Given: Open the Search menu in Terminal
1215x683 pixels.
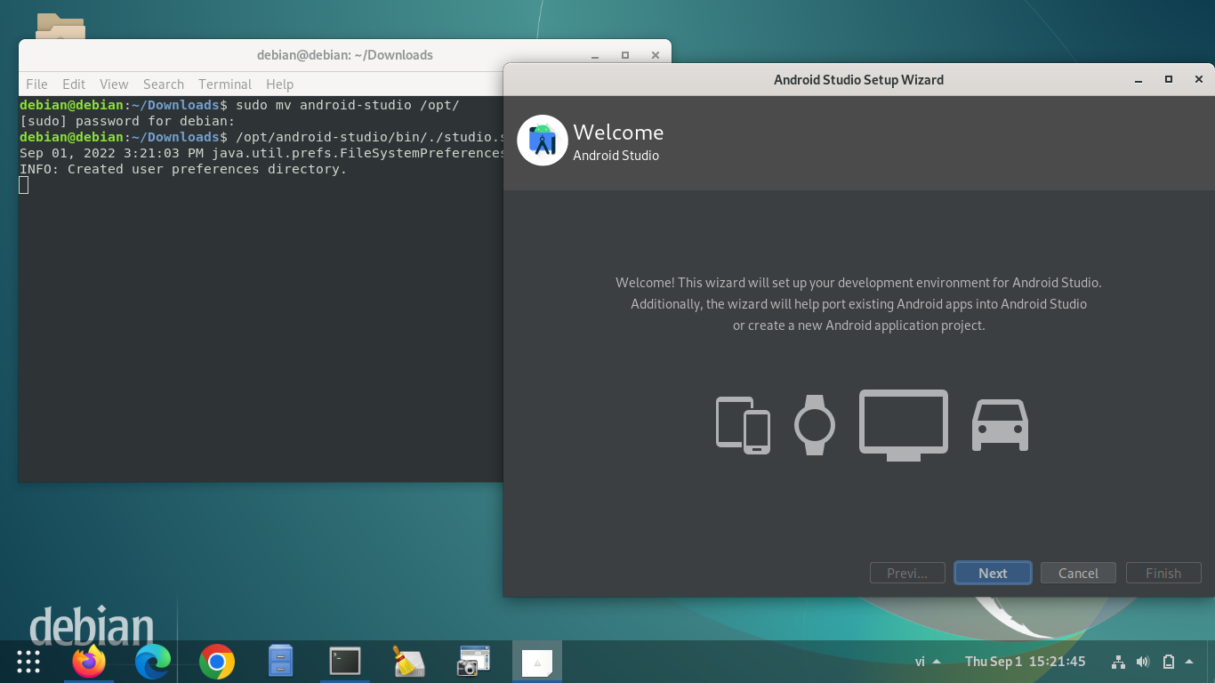Looking at the screenshot, I should point(164,84).
